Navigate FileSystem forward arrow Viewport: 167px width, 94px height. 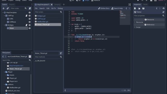5,56
